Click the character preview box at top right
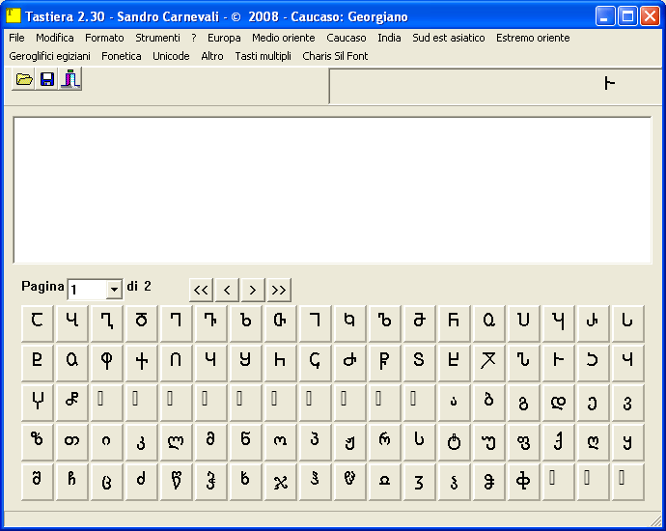666x531 pixels. (497, 86)
